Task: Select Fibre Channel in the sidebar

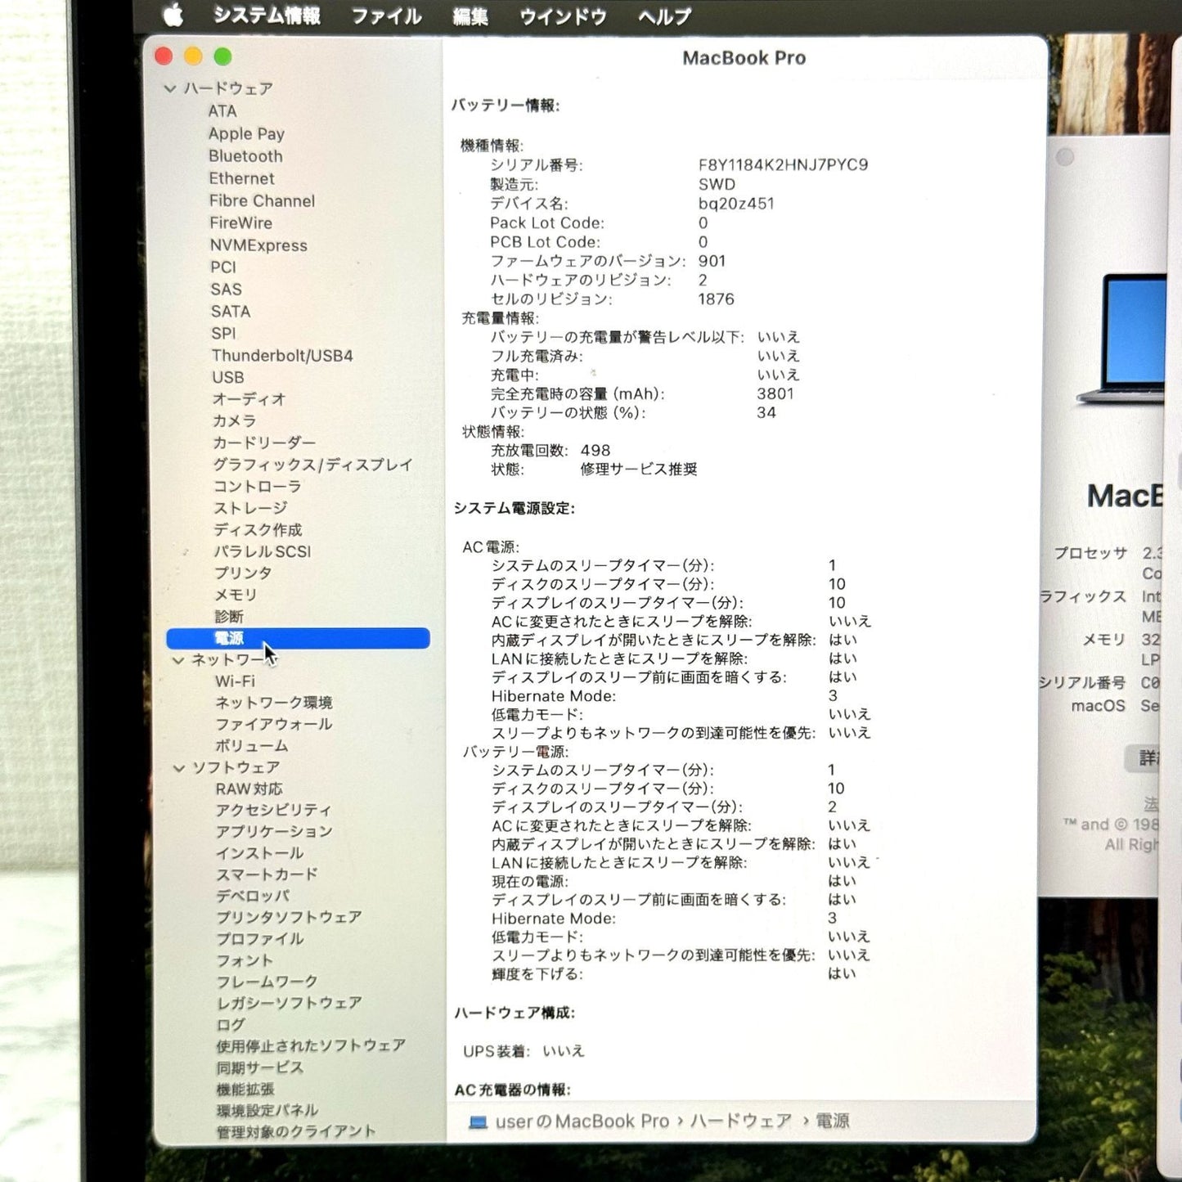Action: (262, 200)
